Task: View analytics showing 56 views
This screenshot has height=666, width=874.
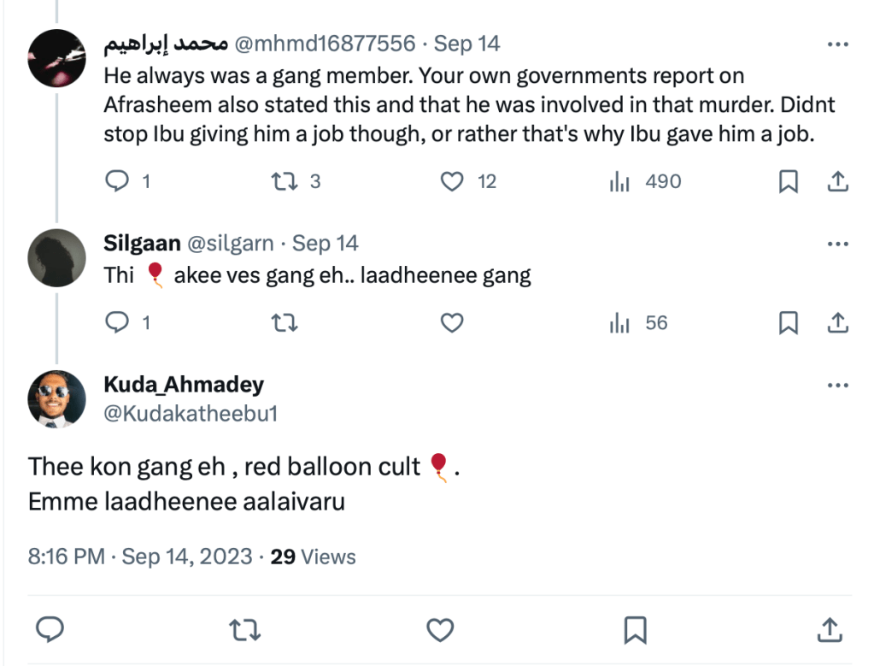Action: coord(619,323)
